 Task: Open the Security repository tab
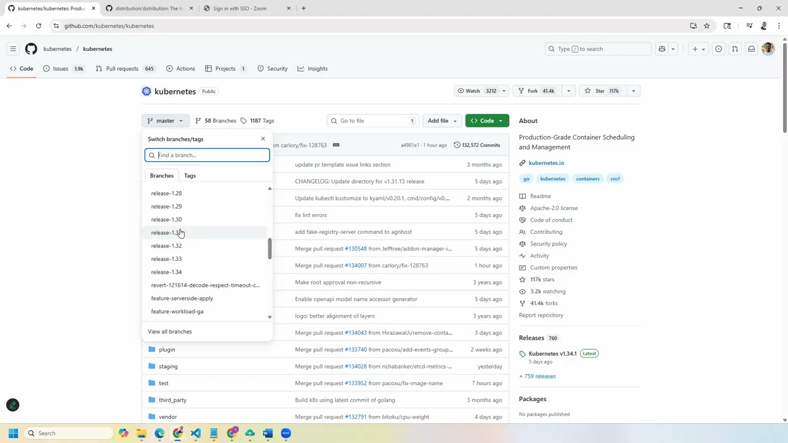point(272,69)
